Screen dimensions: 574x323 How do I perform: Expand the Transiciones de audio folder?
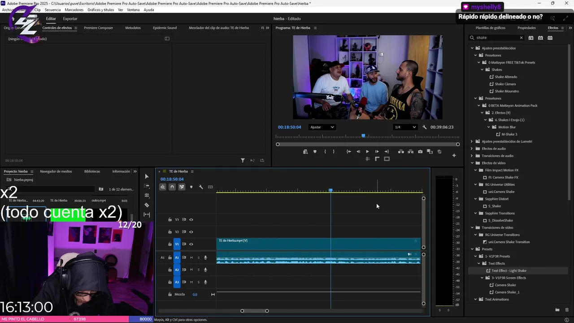click(x=472, y=156)
